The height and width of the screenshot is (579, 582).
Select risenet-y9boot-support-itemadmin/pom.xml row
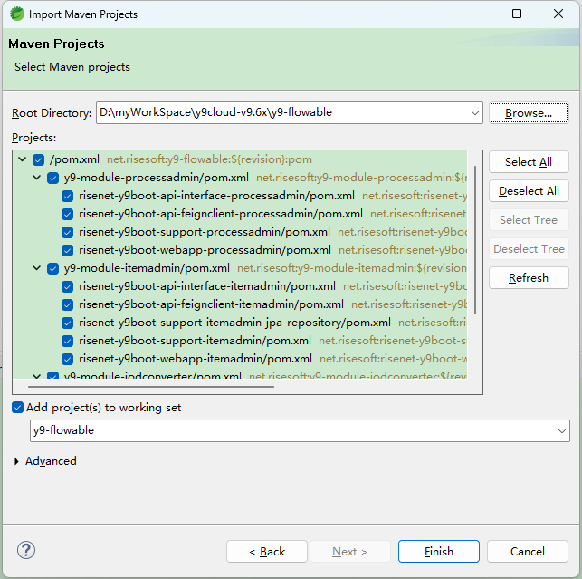point(195,341)
